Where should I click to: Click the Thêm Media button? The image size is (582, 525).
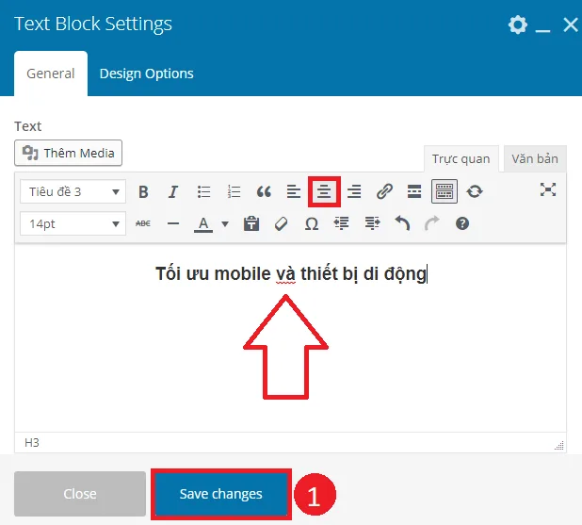pos(69,153)
